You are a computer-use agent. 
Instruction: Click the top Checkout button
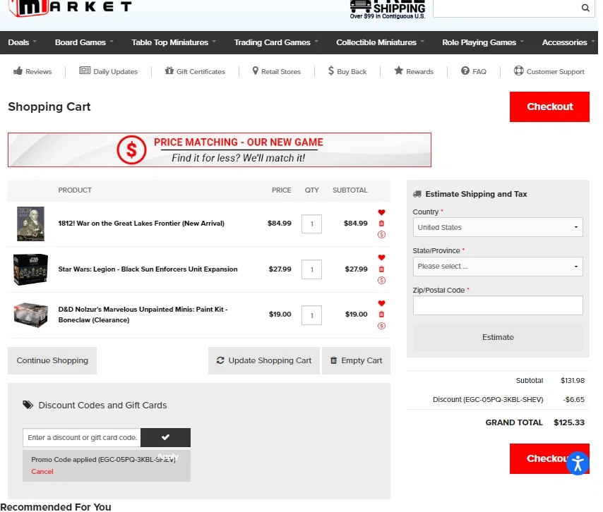click(549, 106)
